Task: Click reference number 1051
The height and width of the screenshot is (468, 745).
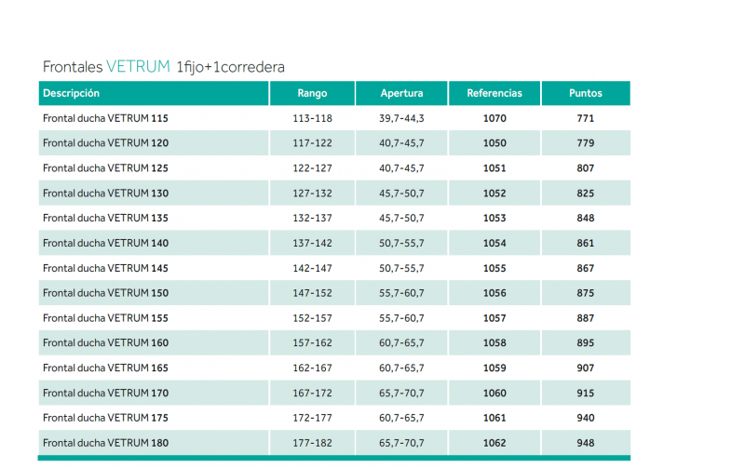Action: (x=494, y=168)
